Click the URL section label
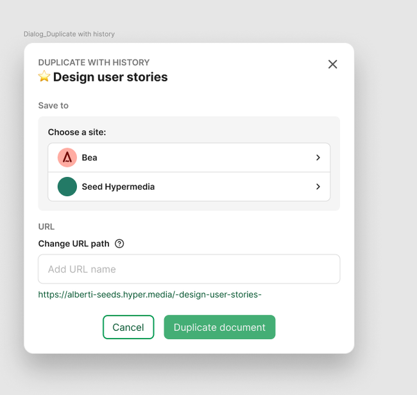This screenshot has height=395, width=417. click(x=46, y=226)
